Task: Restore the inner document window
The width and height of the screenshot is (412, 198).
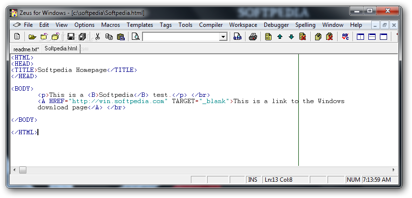Action: coord(385,25)
